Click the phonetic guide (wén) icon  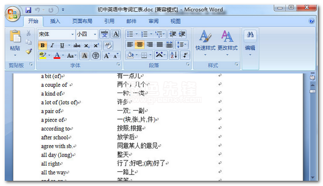105,34
